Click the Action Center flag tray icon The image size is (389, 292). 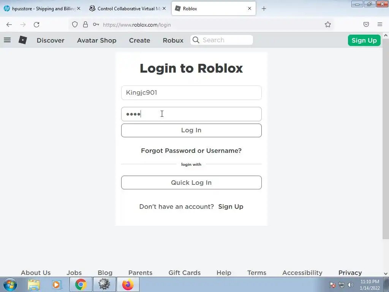click(332, 285)
